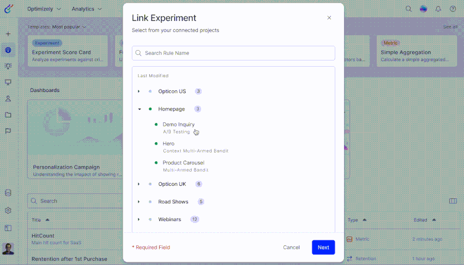Viewport: 464px width, 265px height.
Task: Click the database icon in sidebar
Action: click(8, 193)
